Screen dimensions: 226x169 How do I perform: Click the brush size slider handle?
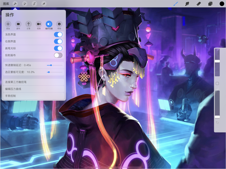pos(217,61)
